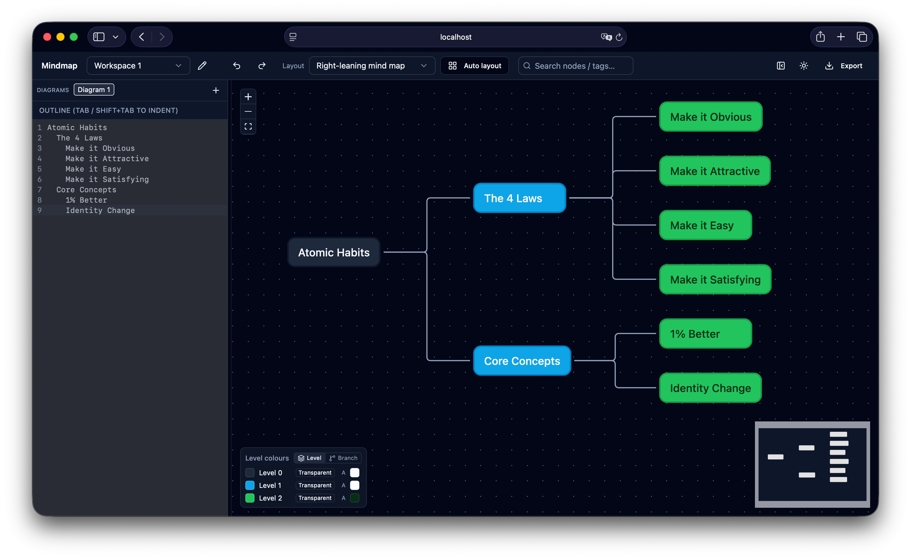
Task: Show Safari tab overview
Action: (x=862, y=37)
